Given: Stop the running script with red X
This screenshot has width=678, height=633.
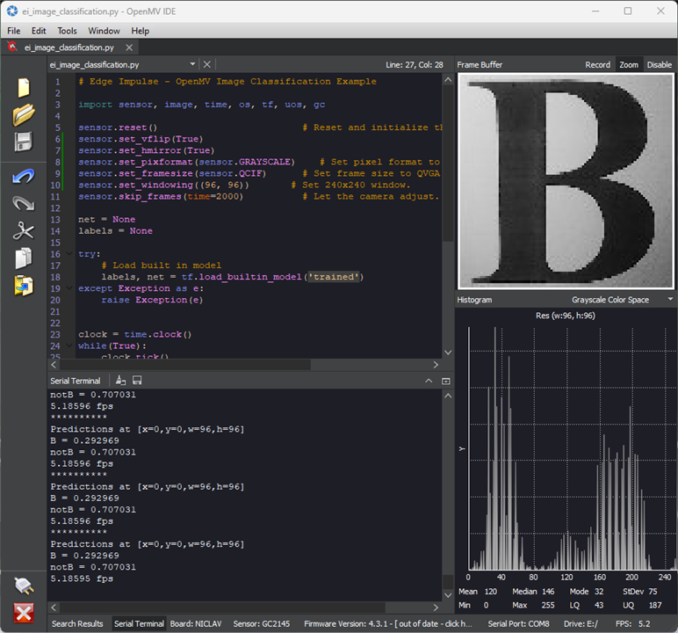Looking at the screenshot, I should coord(24,613).
